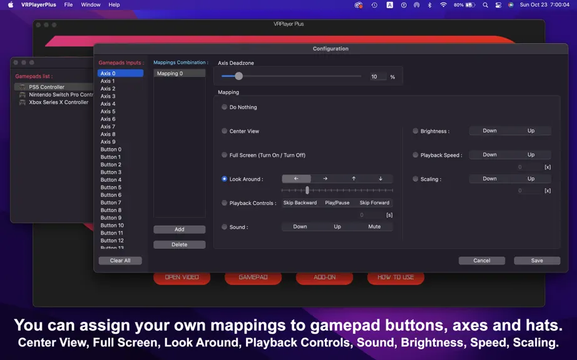Image resolution: width=577 pixels, height=360 pixels.
Task: Open the Apple menu
Action: click(11, 5)
